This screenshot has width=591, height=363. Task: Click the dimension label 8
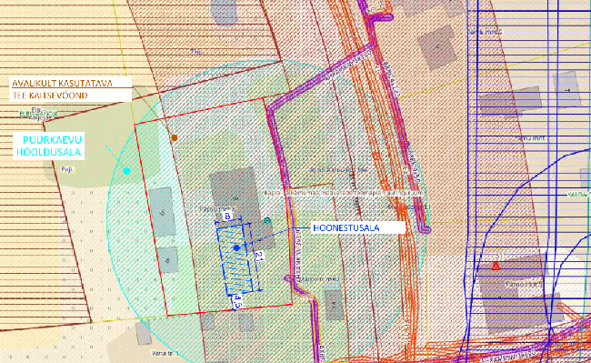(227, 217)
